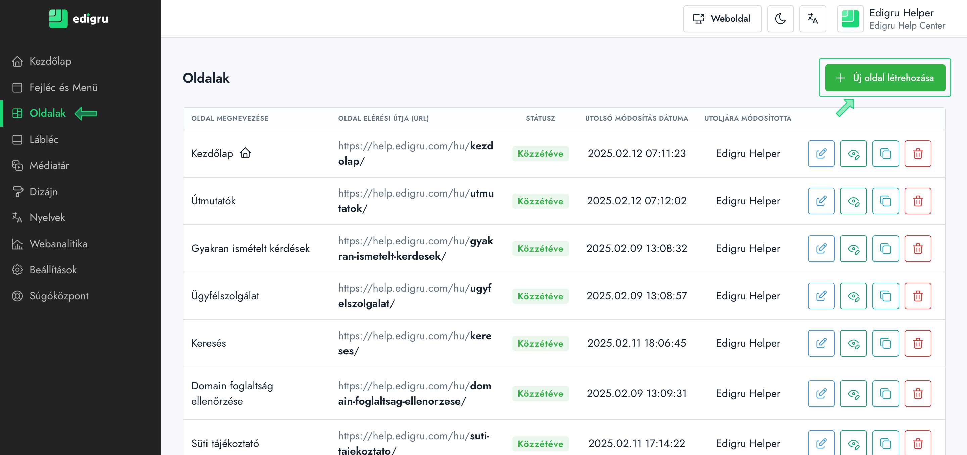Open the Dizájn section in sidebar
This screenshot has height=455, width=967.
click(x=44, y=192)
